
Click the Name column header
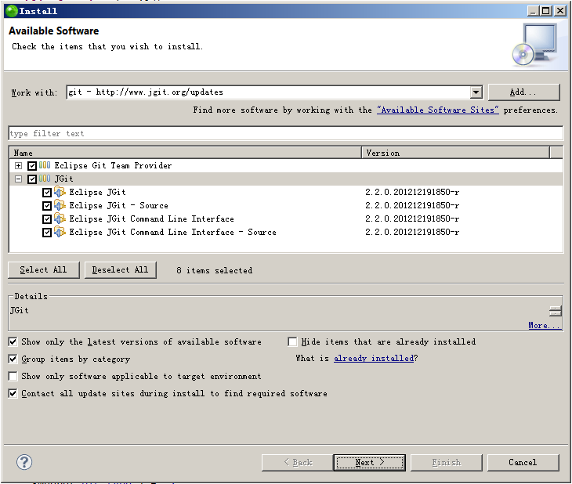[x=186, y=153]
